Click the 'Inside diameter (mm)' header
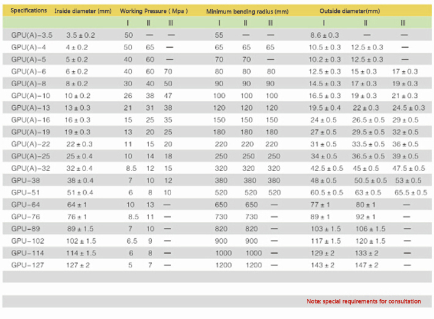434x319 pixels. click(83, 11)
